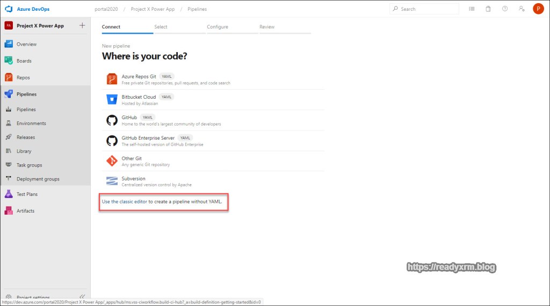
Task: Choose GitHub as the code source
Action: 129,118
